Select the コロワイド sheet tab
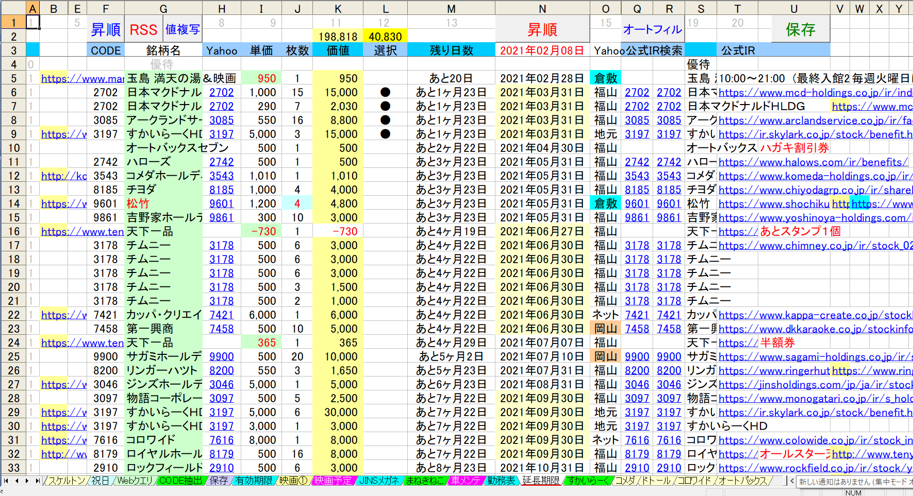 point(694,481)
